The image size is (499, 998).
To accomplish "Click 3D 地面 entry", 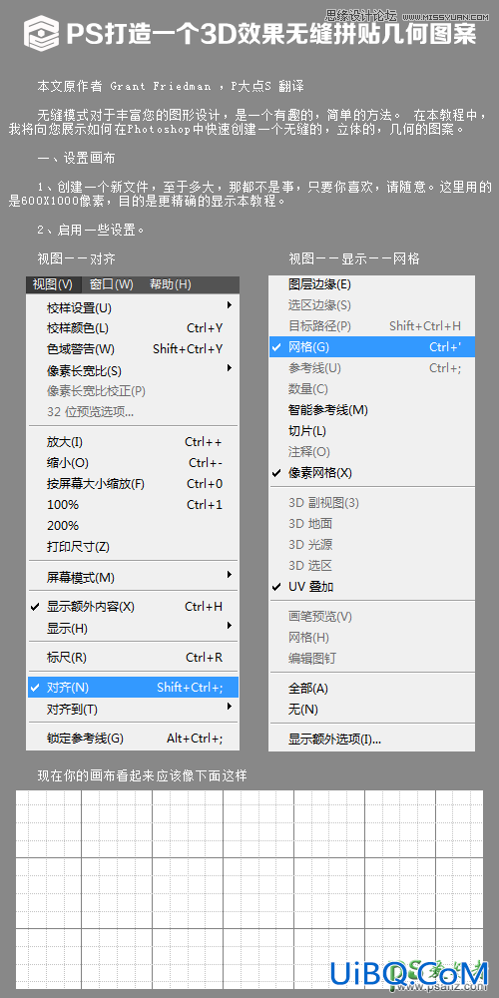I will pos(372,524).
